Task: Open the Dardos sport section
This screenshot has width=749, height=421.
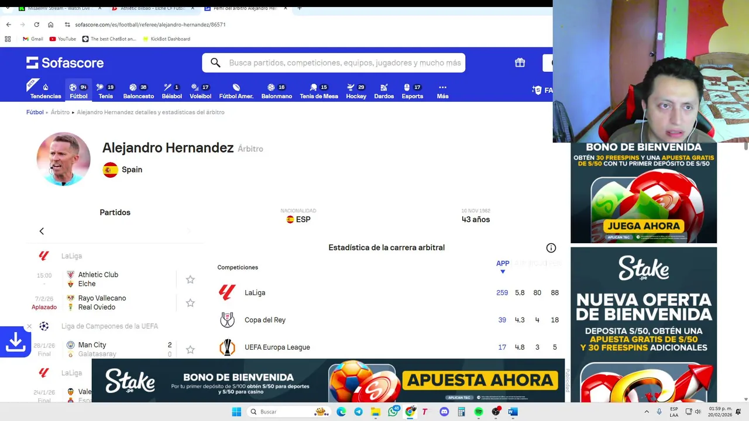Action: [384, 91]
